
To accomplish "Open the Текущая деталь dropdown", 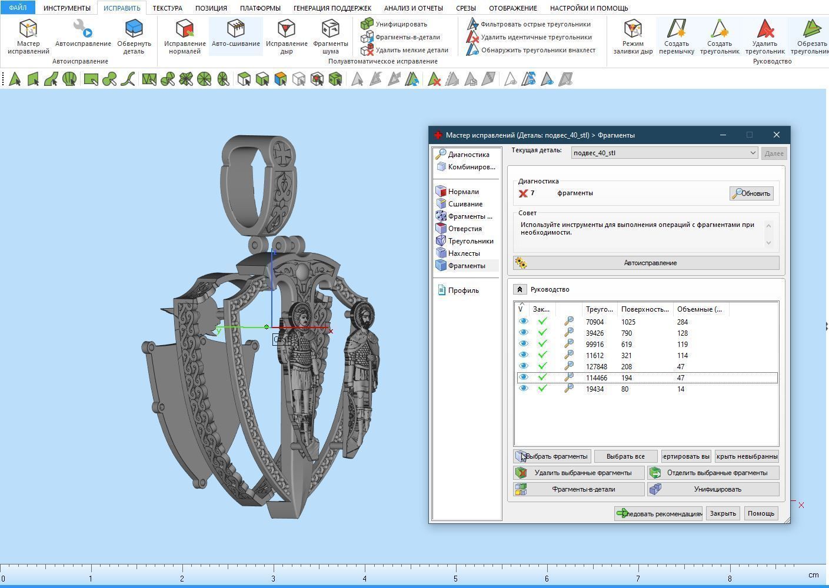I will (x=664, y=153).
